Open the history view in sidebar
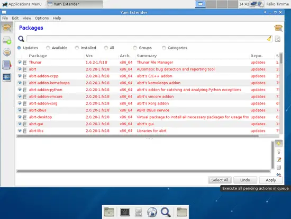The height and width of the screenshot is (219, 291). click(x=7, y=65)
